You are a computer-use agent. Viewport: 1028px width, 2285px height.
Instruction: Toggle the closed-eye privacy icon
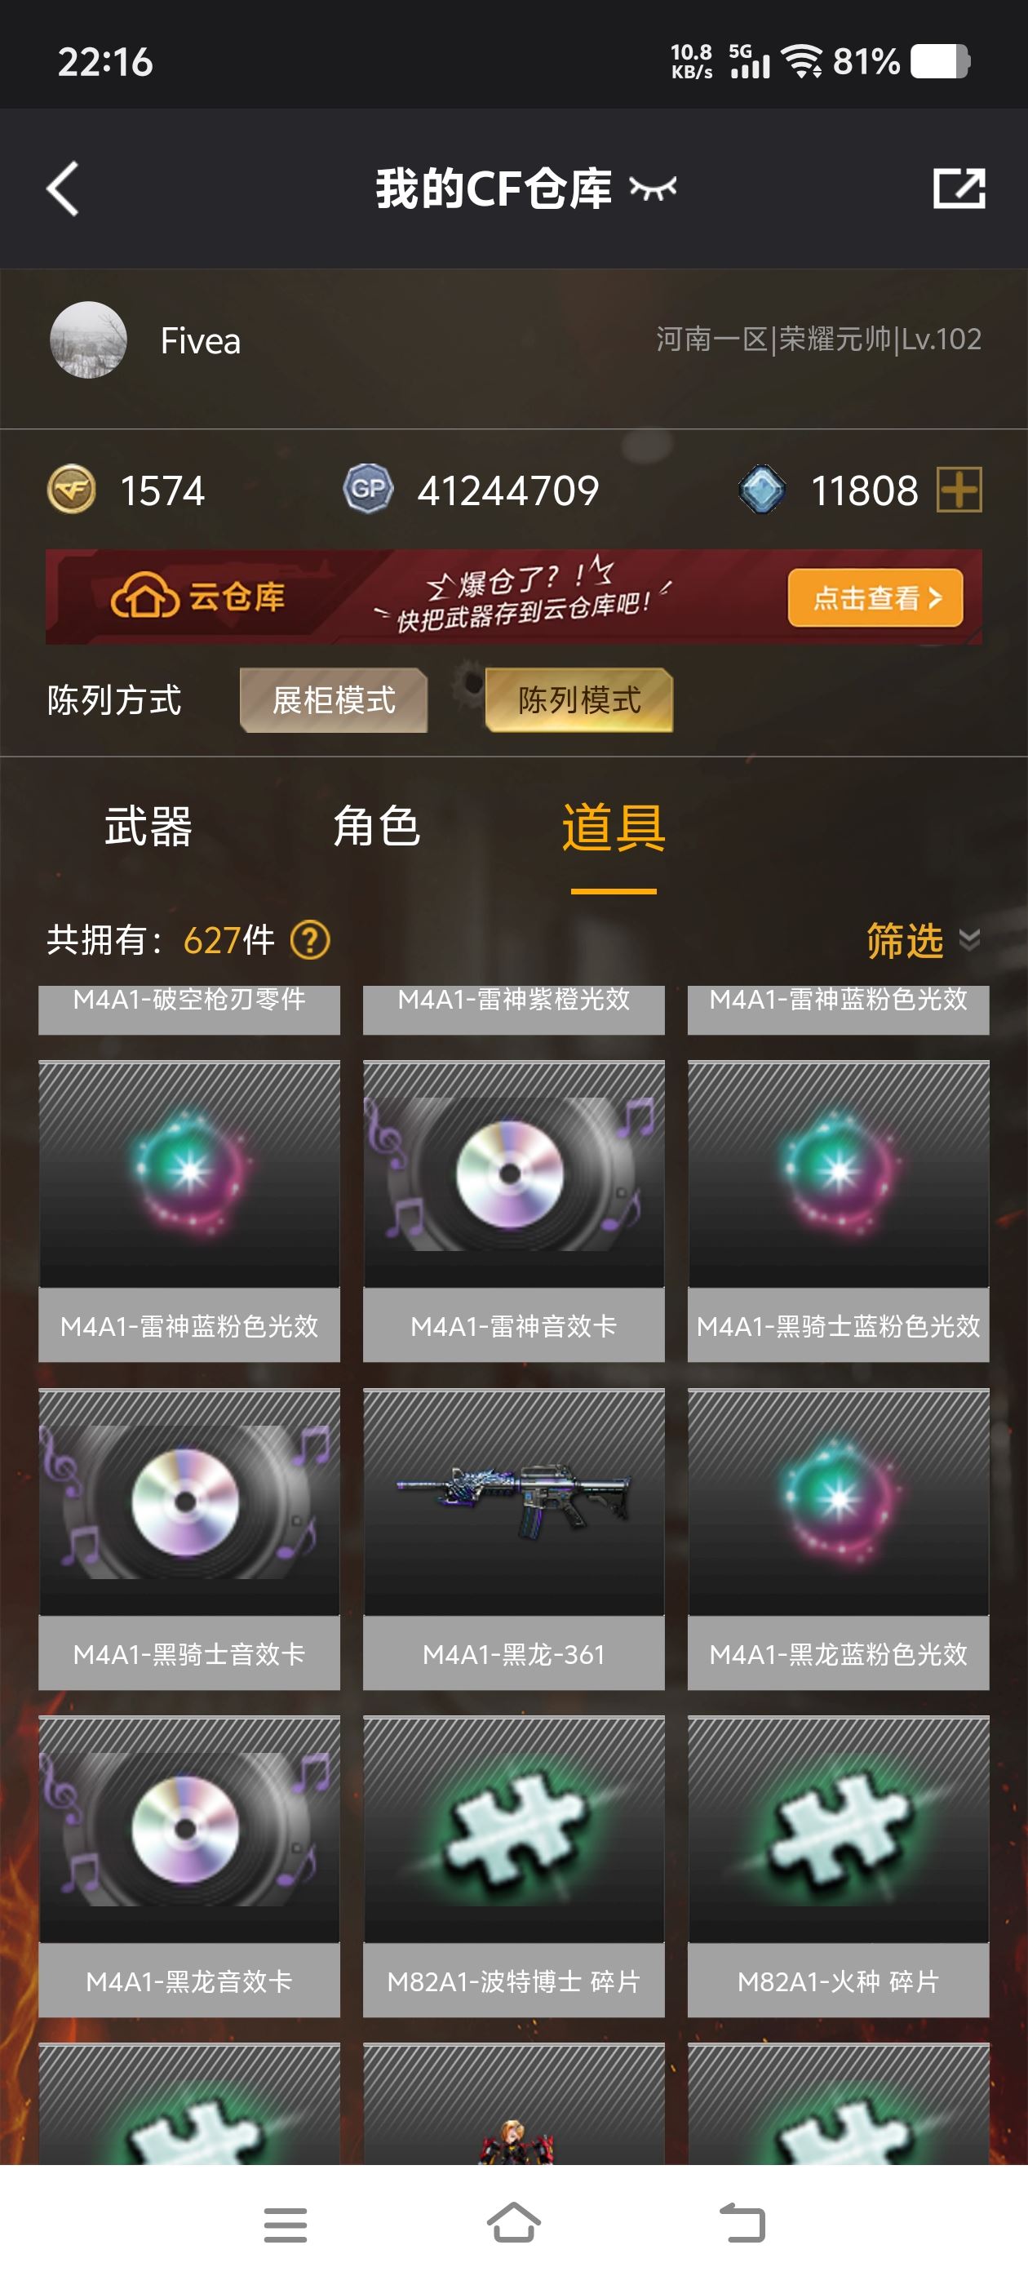point(653,188)
